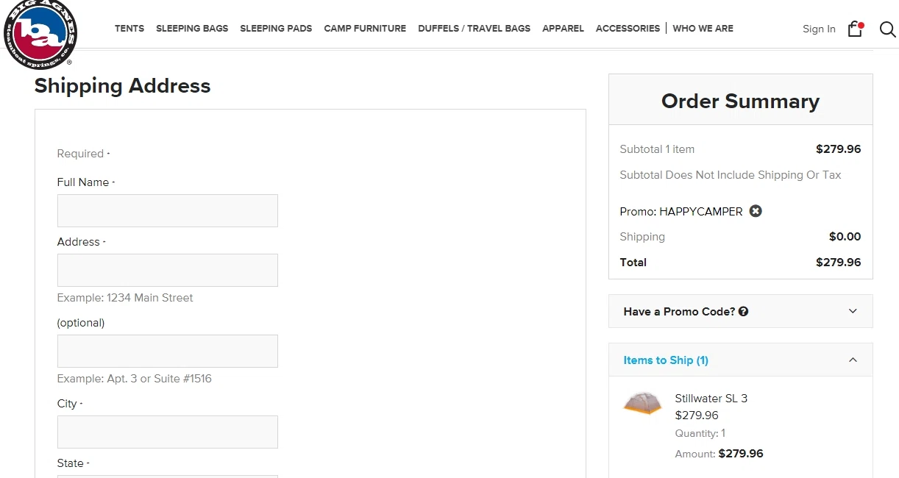
Task: Open the search magnifier icon
Action: pyautogui.click(x=888, y=29)
